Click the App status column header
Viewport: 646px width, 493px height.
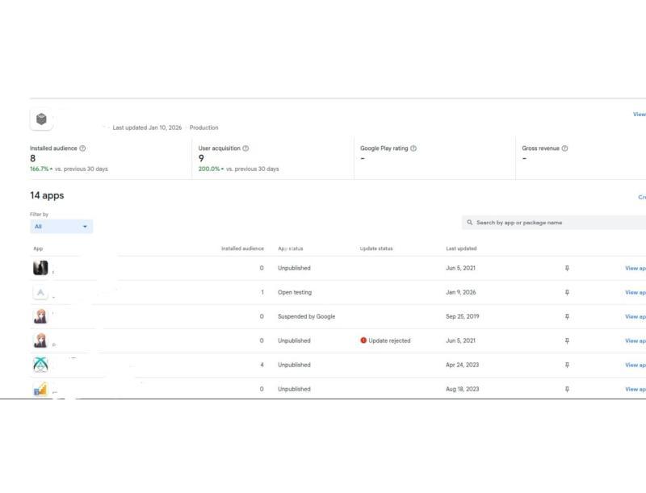[x=291, y=249]
